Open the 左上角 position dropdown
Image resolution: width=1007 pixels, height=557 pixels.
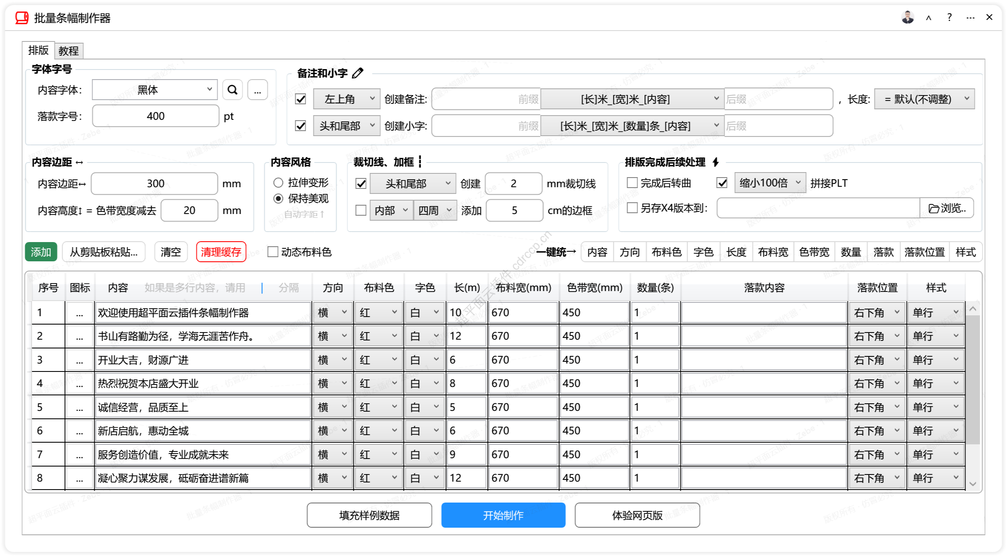(x=347, y=99)
